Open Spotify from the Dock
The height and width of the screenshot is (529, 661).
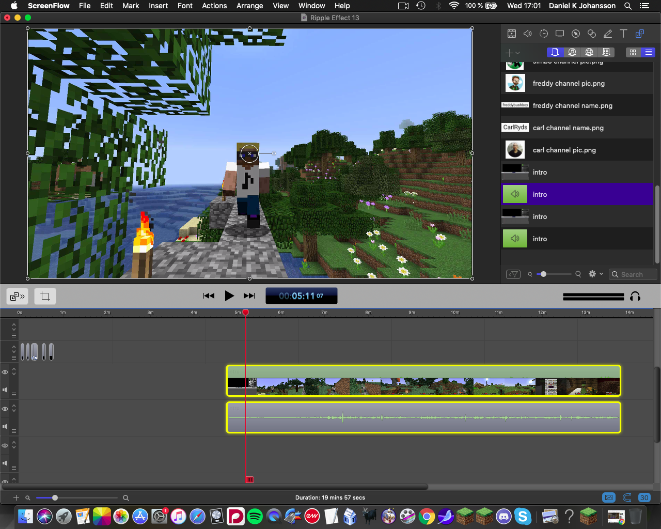click(255, 516)
